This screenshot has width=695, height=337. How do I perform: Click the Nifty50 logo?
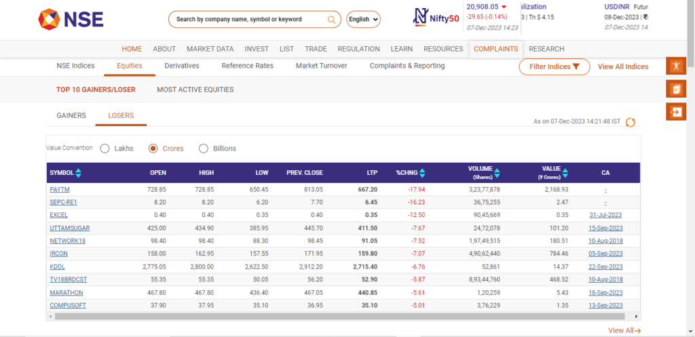[x=436, y=18]
